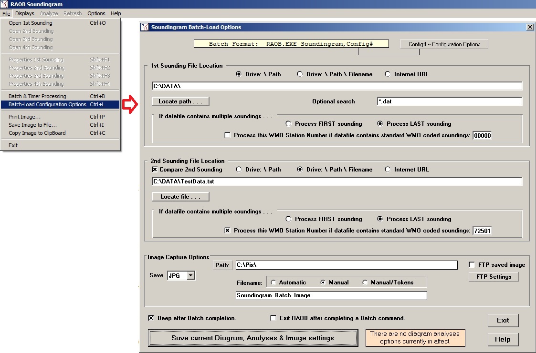Click the Exit button in dialog
The width and height of the screenshot is (536, 353).
(503, 320)
